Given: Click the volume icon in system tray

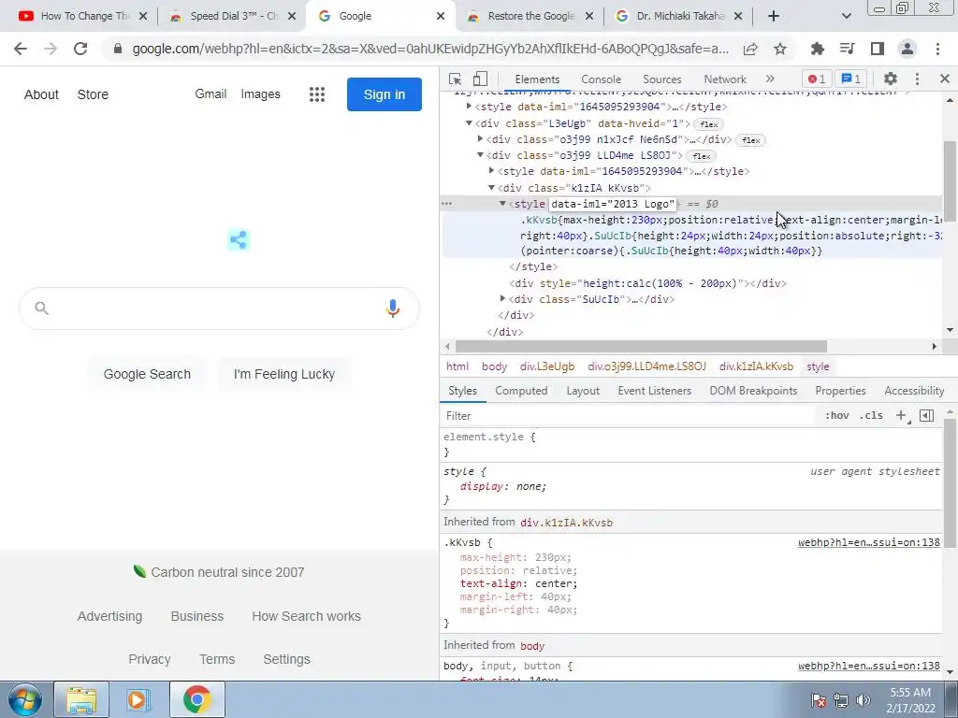Looking at the screenshot, I should coord(864,700).
